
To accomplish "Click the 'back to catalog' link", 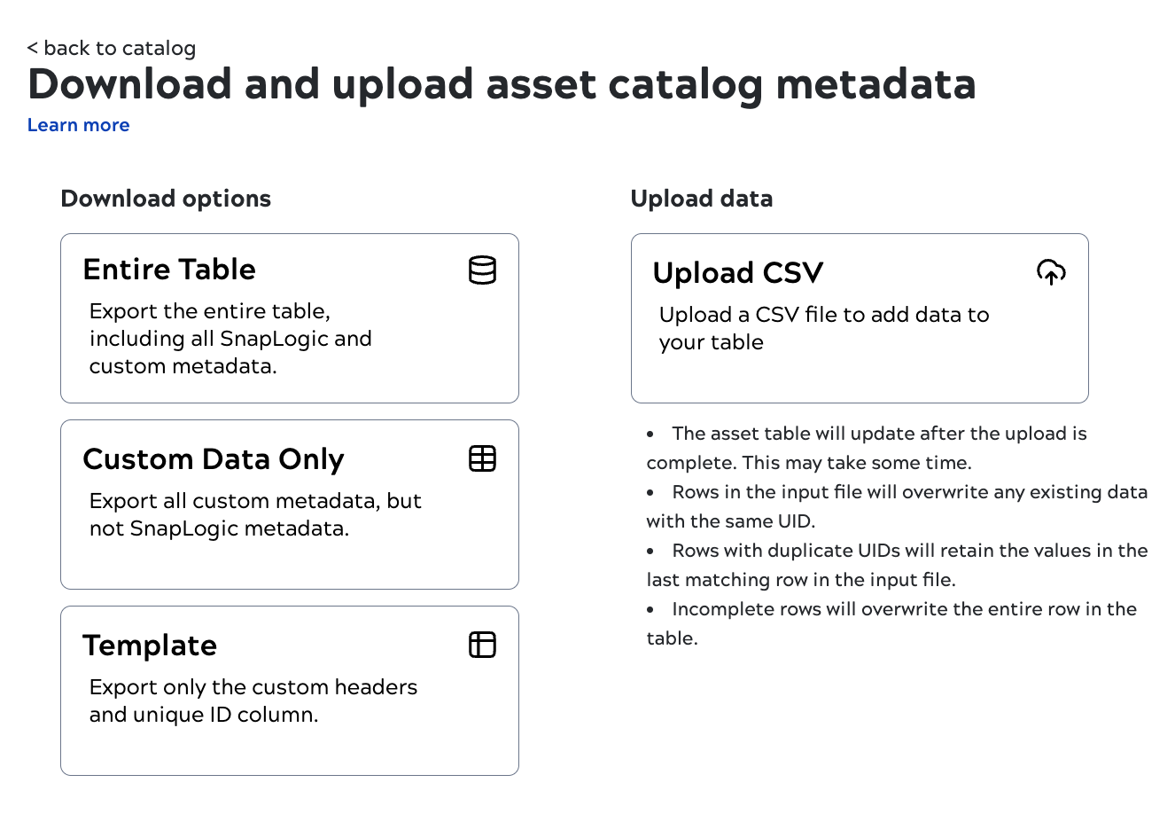I will pos(113,48).
